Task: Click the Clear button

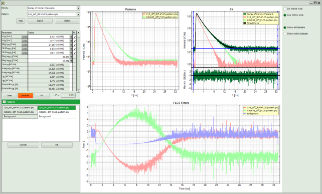Action: tap(10, 96)
